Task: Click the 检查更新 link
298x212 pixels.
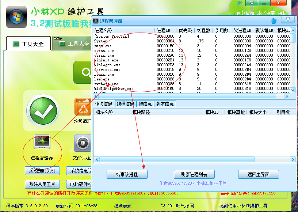Action: [x=123, y=206]
